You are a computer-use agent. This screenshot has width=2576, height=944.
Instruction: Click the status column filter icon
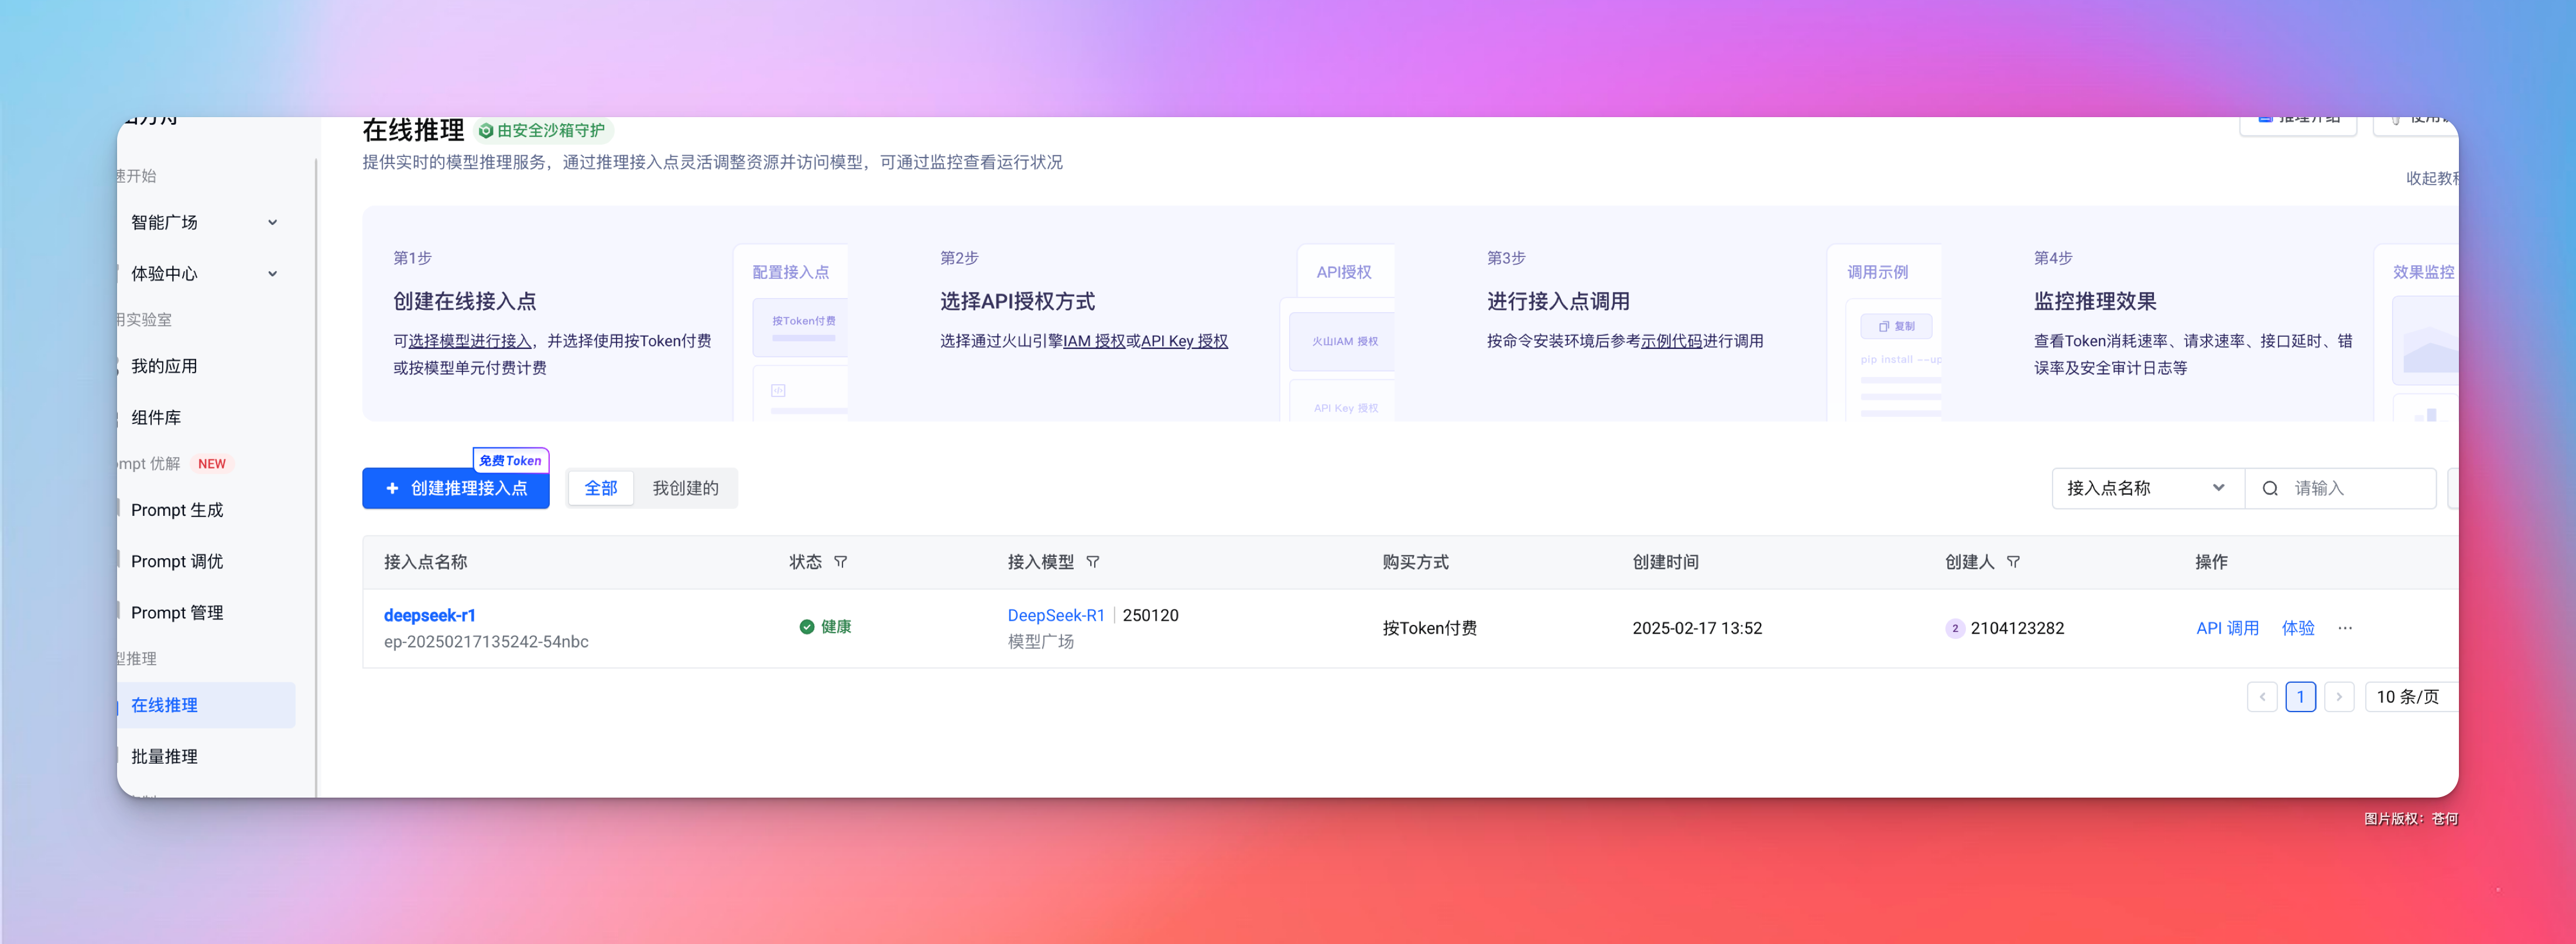pos(840,562)
